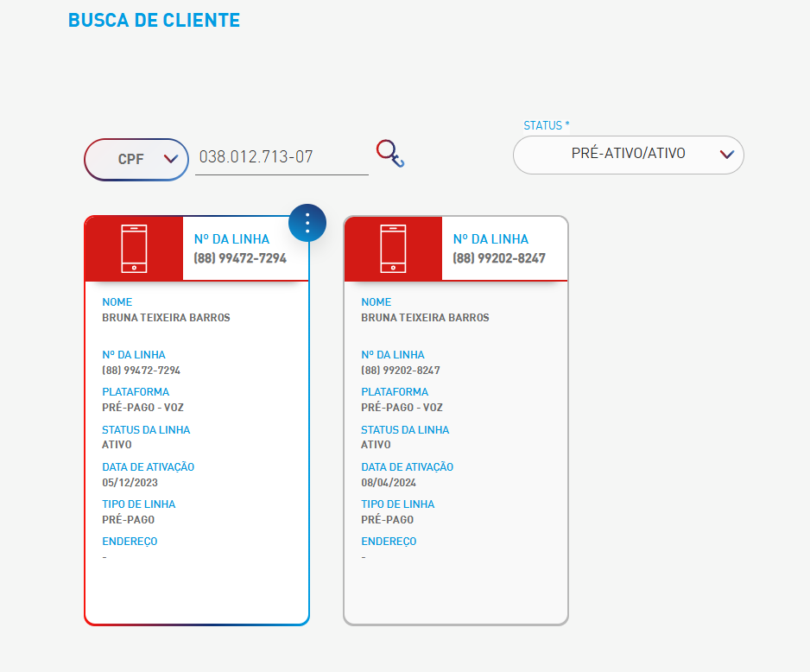Click name BRUNA TEIXEIRA BARROS in second card
Image resolution: width=810 pixels, height=672 pixels.
425,318
